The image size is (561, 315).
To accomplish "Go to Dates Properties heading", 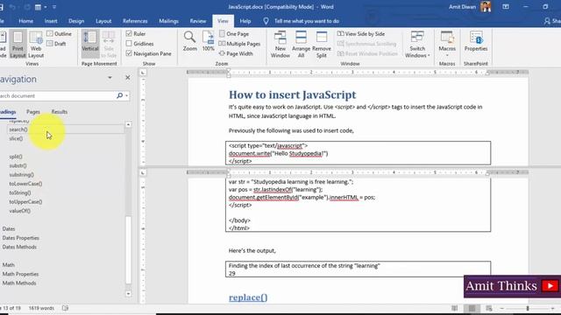I will coord(20,238).
